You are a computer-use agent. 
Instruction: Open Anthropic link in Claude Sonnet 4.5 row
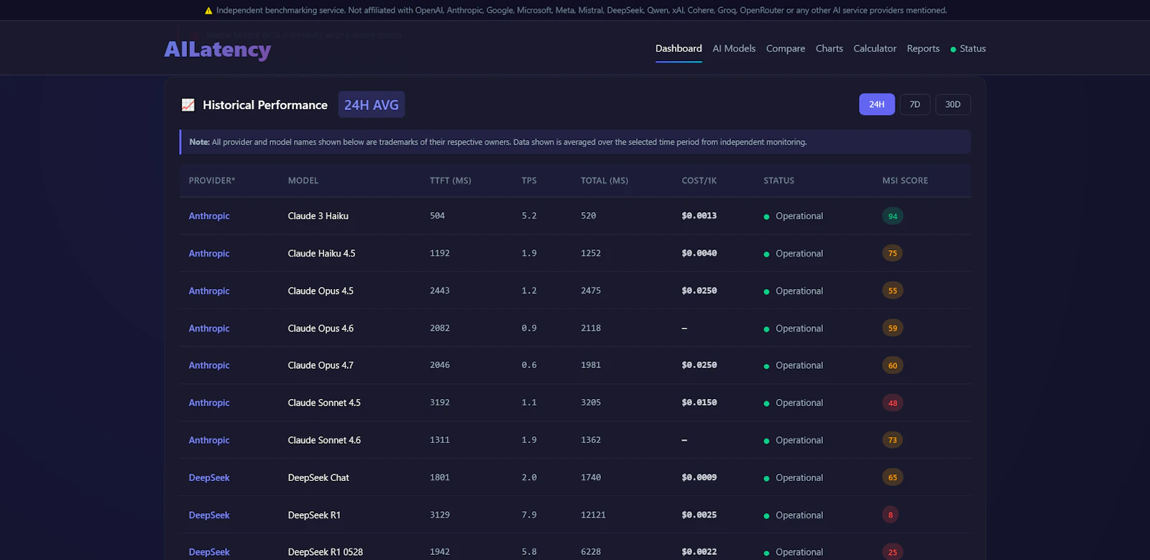coord(209,403)
